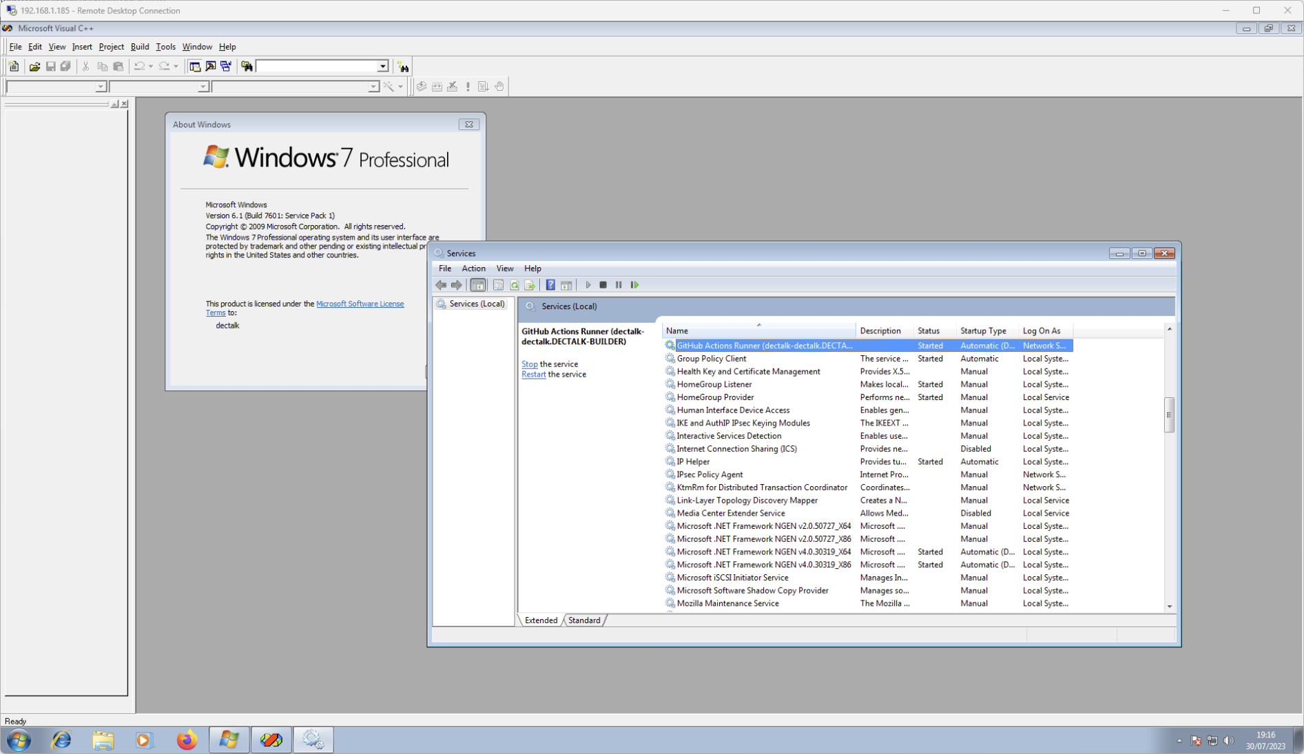Toggle Show/Hide Action Pane in Services
The width and height of the screenshot is (1304, 754).
[566, 285]
